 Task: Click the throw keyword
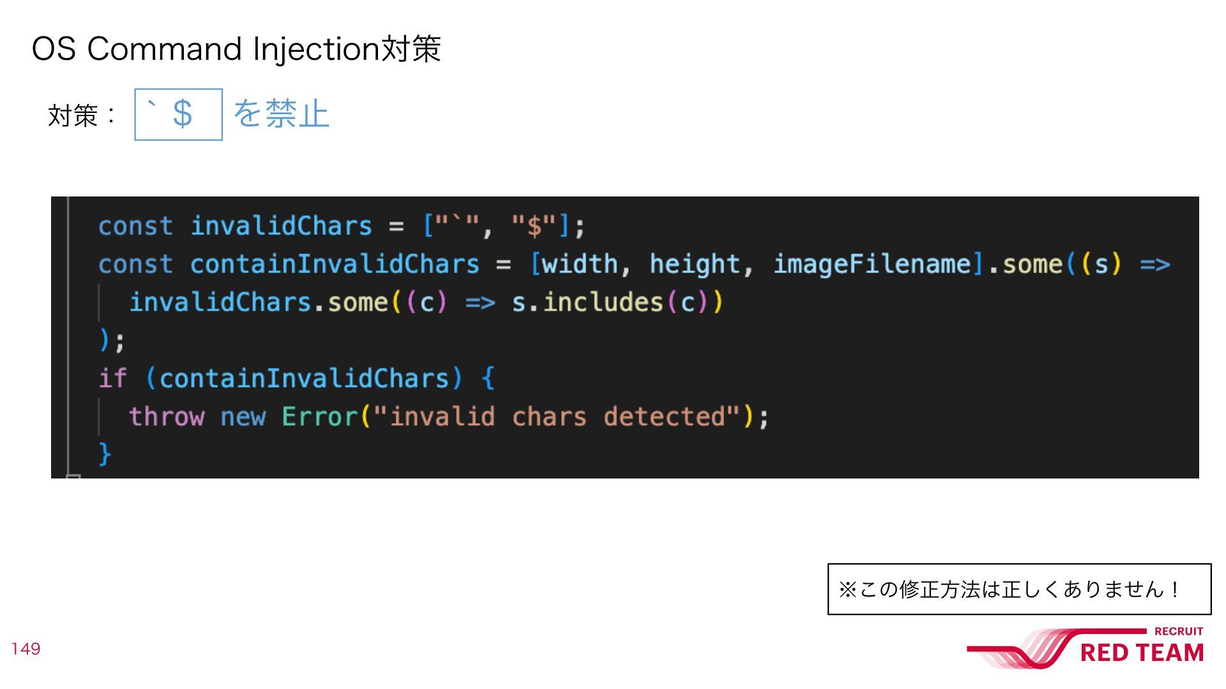pos(167,417)
